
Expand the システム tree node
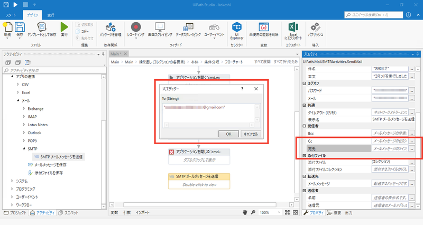pyautogui.click(x=12, y=181)
